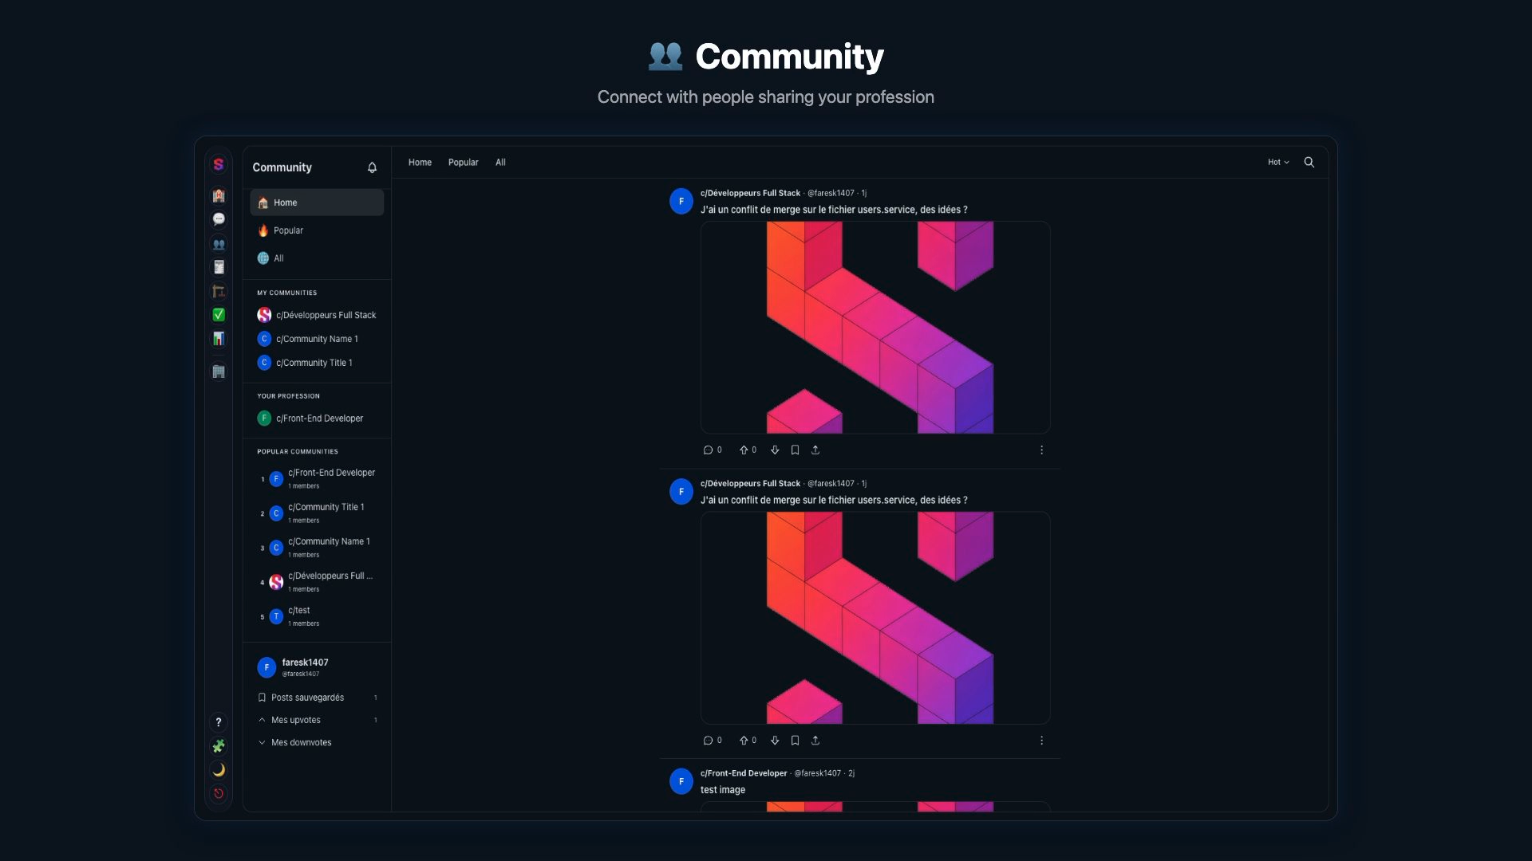Open the question mark help icon
This screenshot has width=1532, height=861.
tap(219, 722)
